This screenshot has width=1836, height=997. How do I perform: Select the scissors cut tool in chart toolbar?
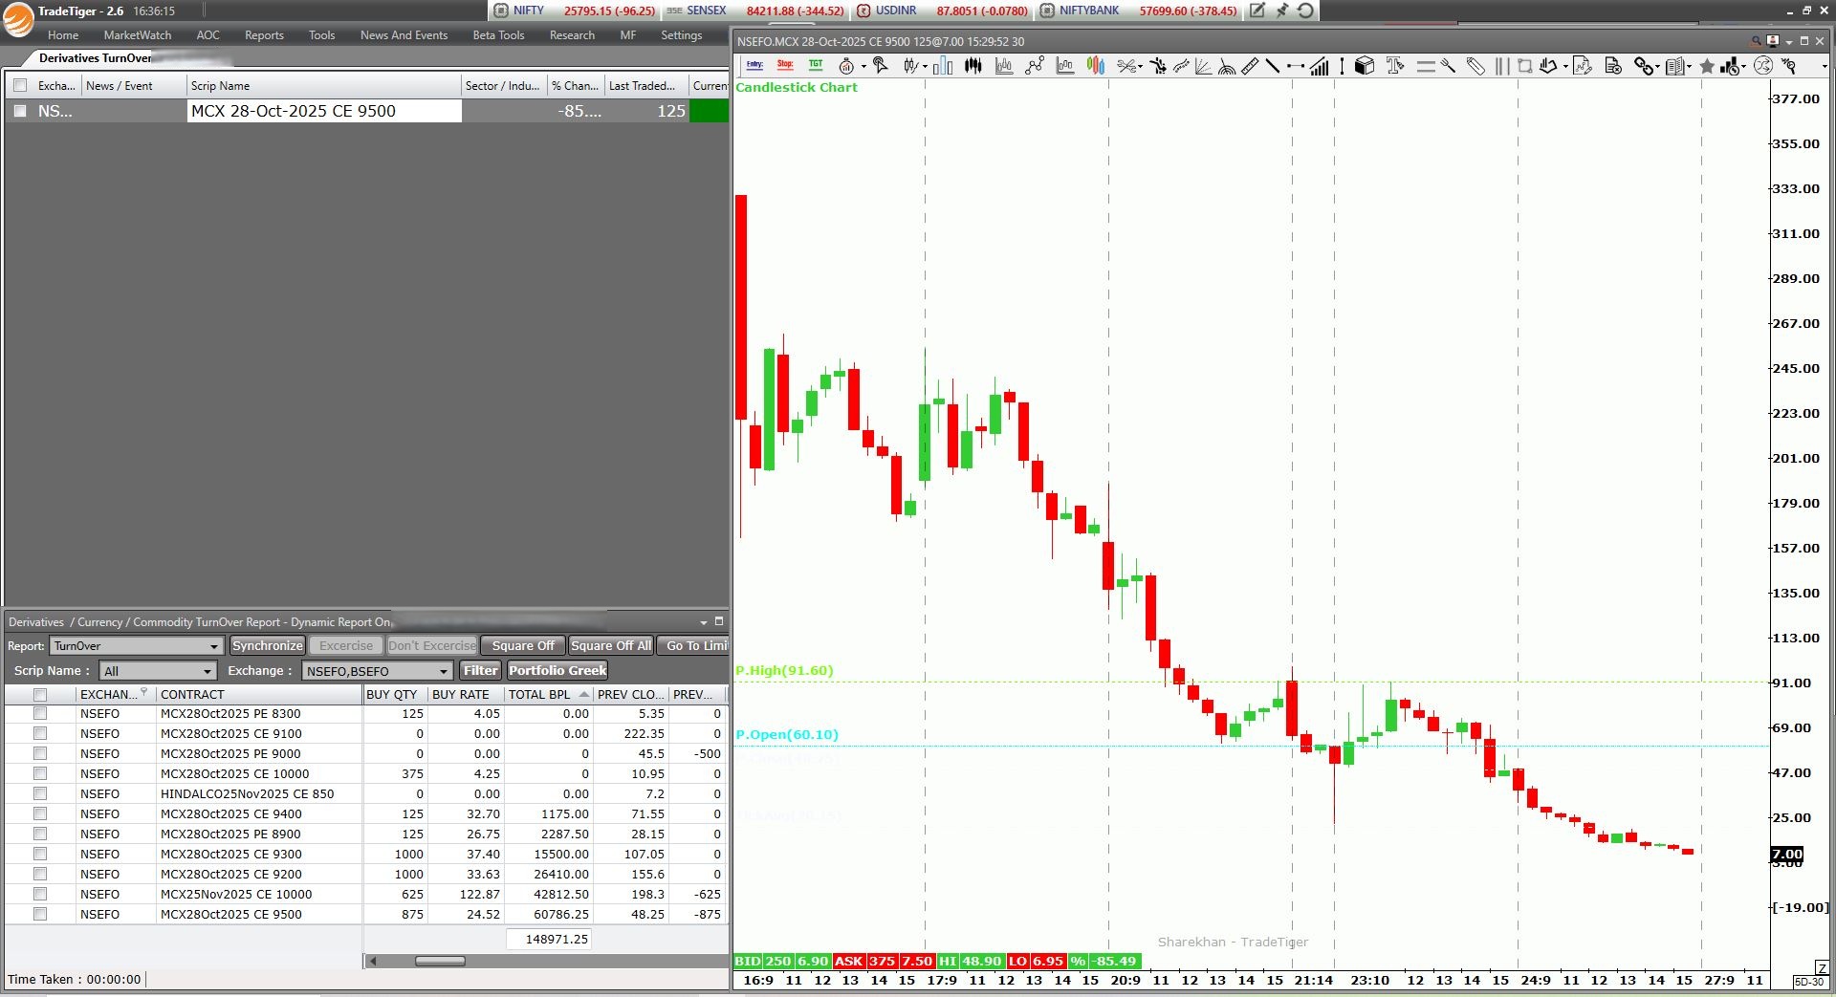1127,66
